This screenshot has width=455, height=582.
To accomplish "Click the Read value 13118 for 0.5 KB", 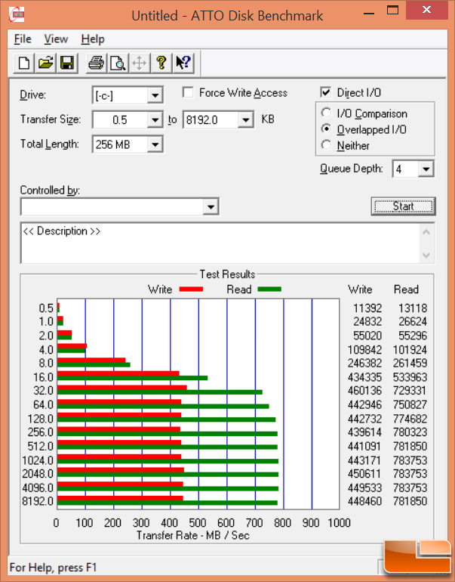I will click(413, 308).
